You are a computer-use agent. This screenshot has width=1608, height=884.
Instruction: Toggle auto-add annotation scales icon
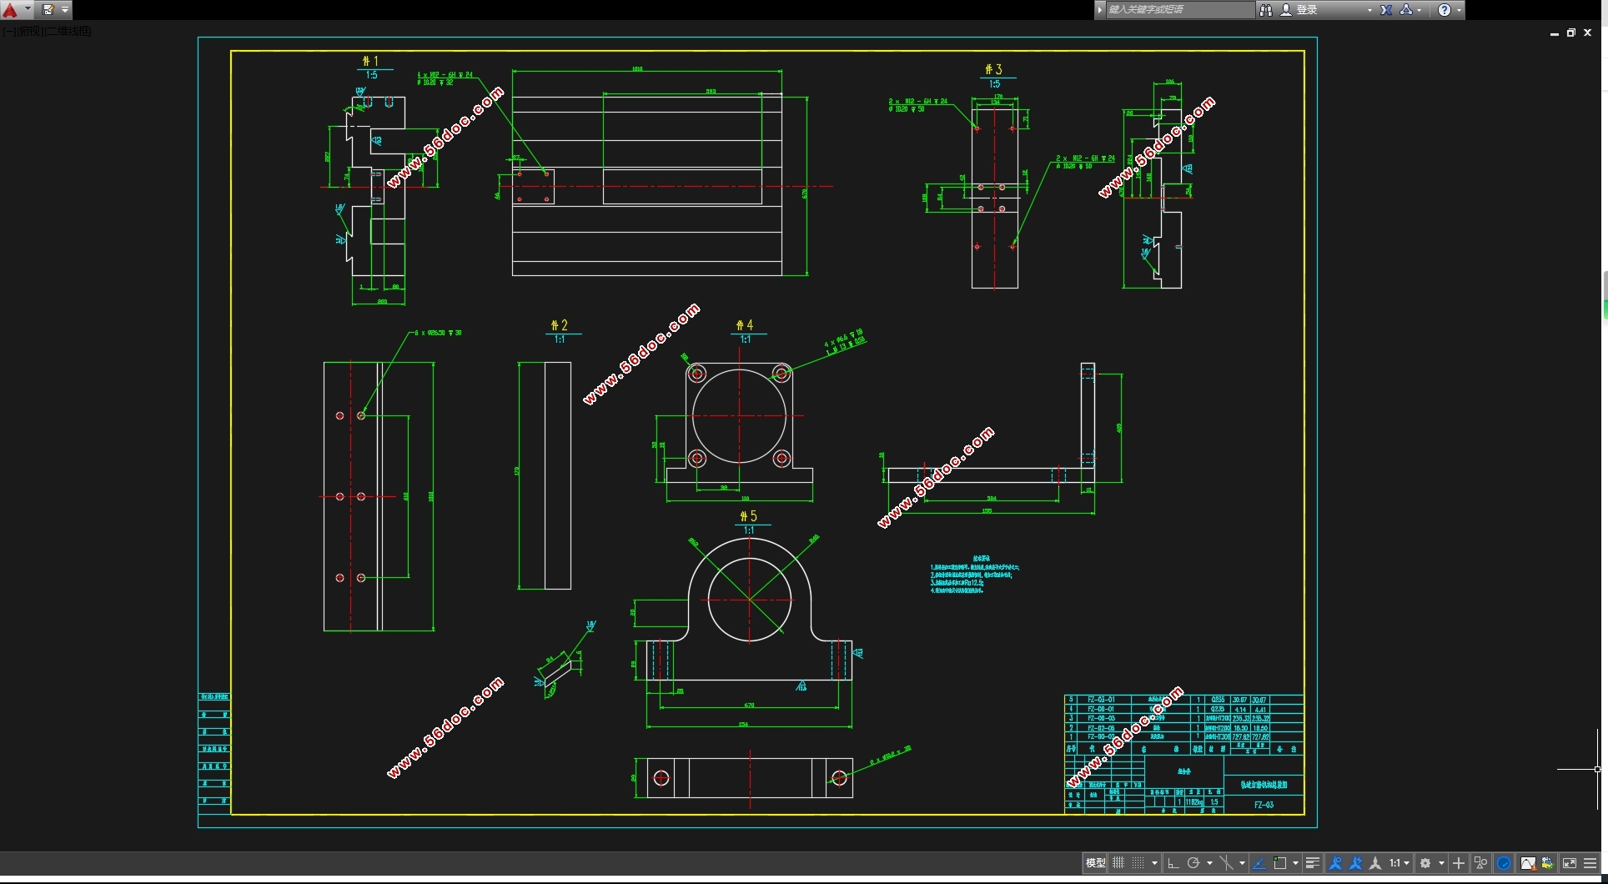[1355, 863]
